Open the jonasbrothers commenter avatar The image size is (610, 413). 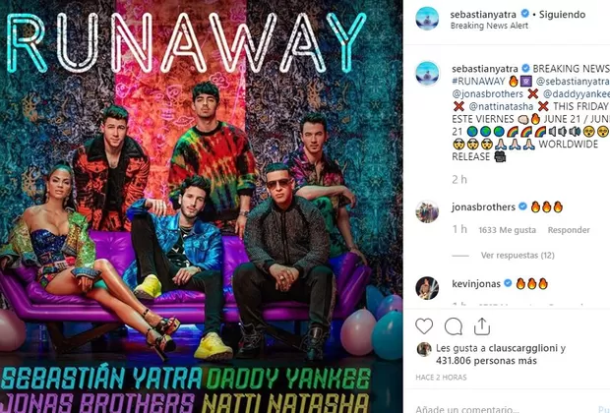pos(427,211)
